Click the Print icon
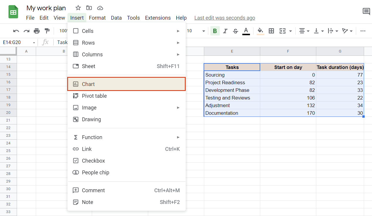372x216 pixels. (x=36, y=31)
